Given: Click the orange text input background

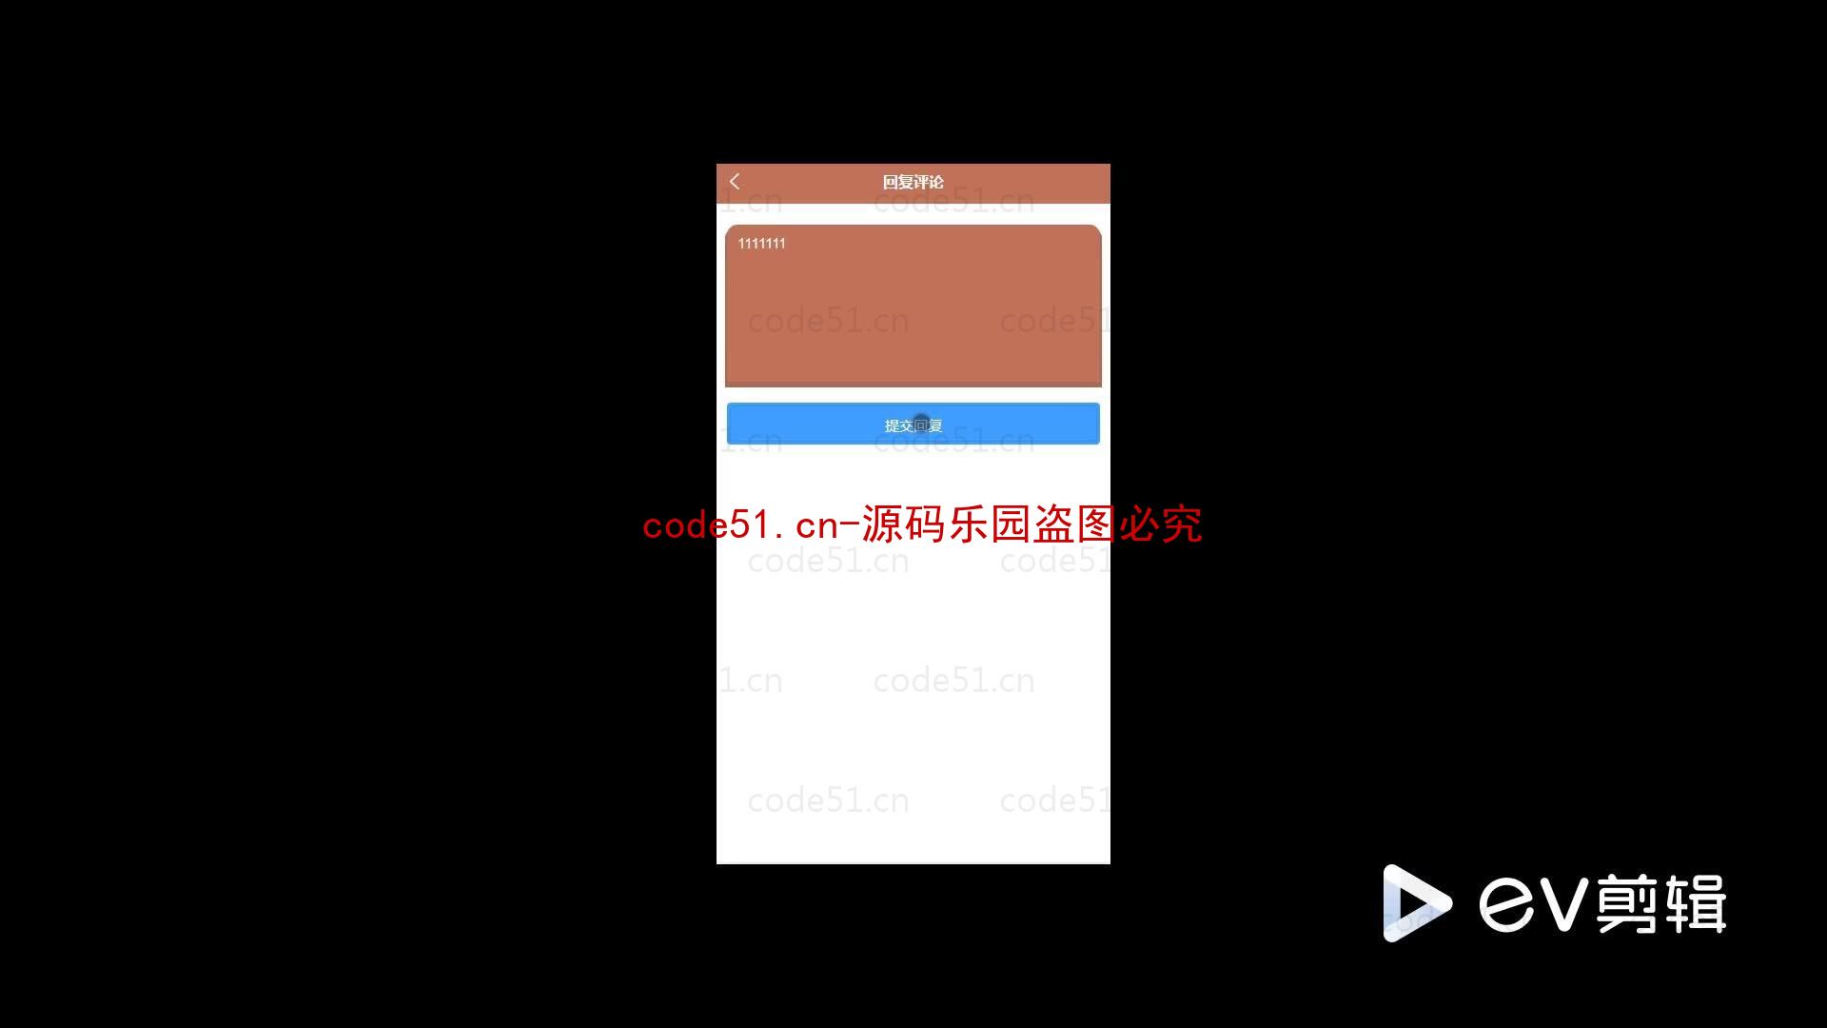Looking at the screenshot, I should click(x=913, y=305).
